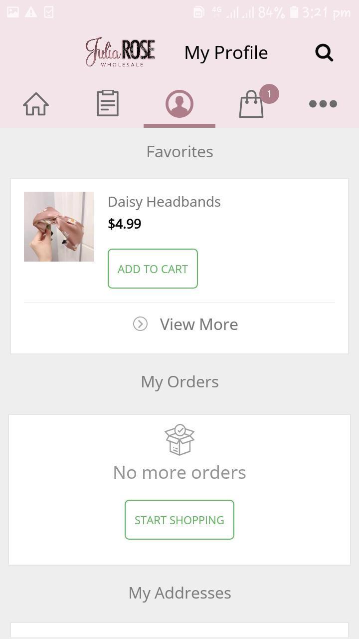Tap the three-dot more options icon
359x639 pixels.
click(323, 103)
